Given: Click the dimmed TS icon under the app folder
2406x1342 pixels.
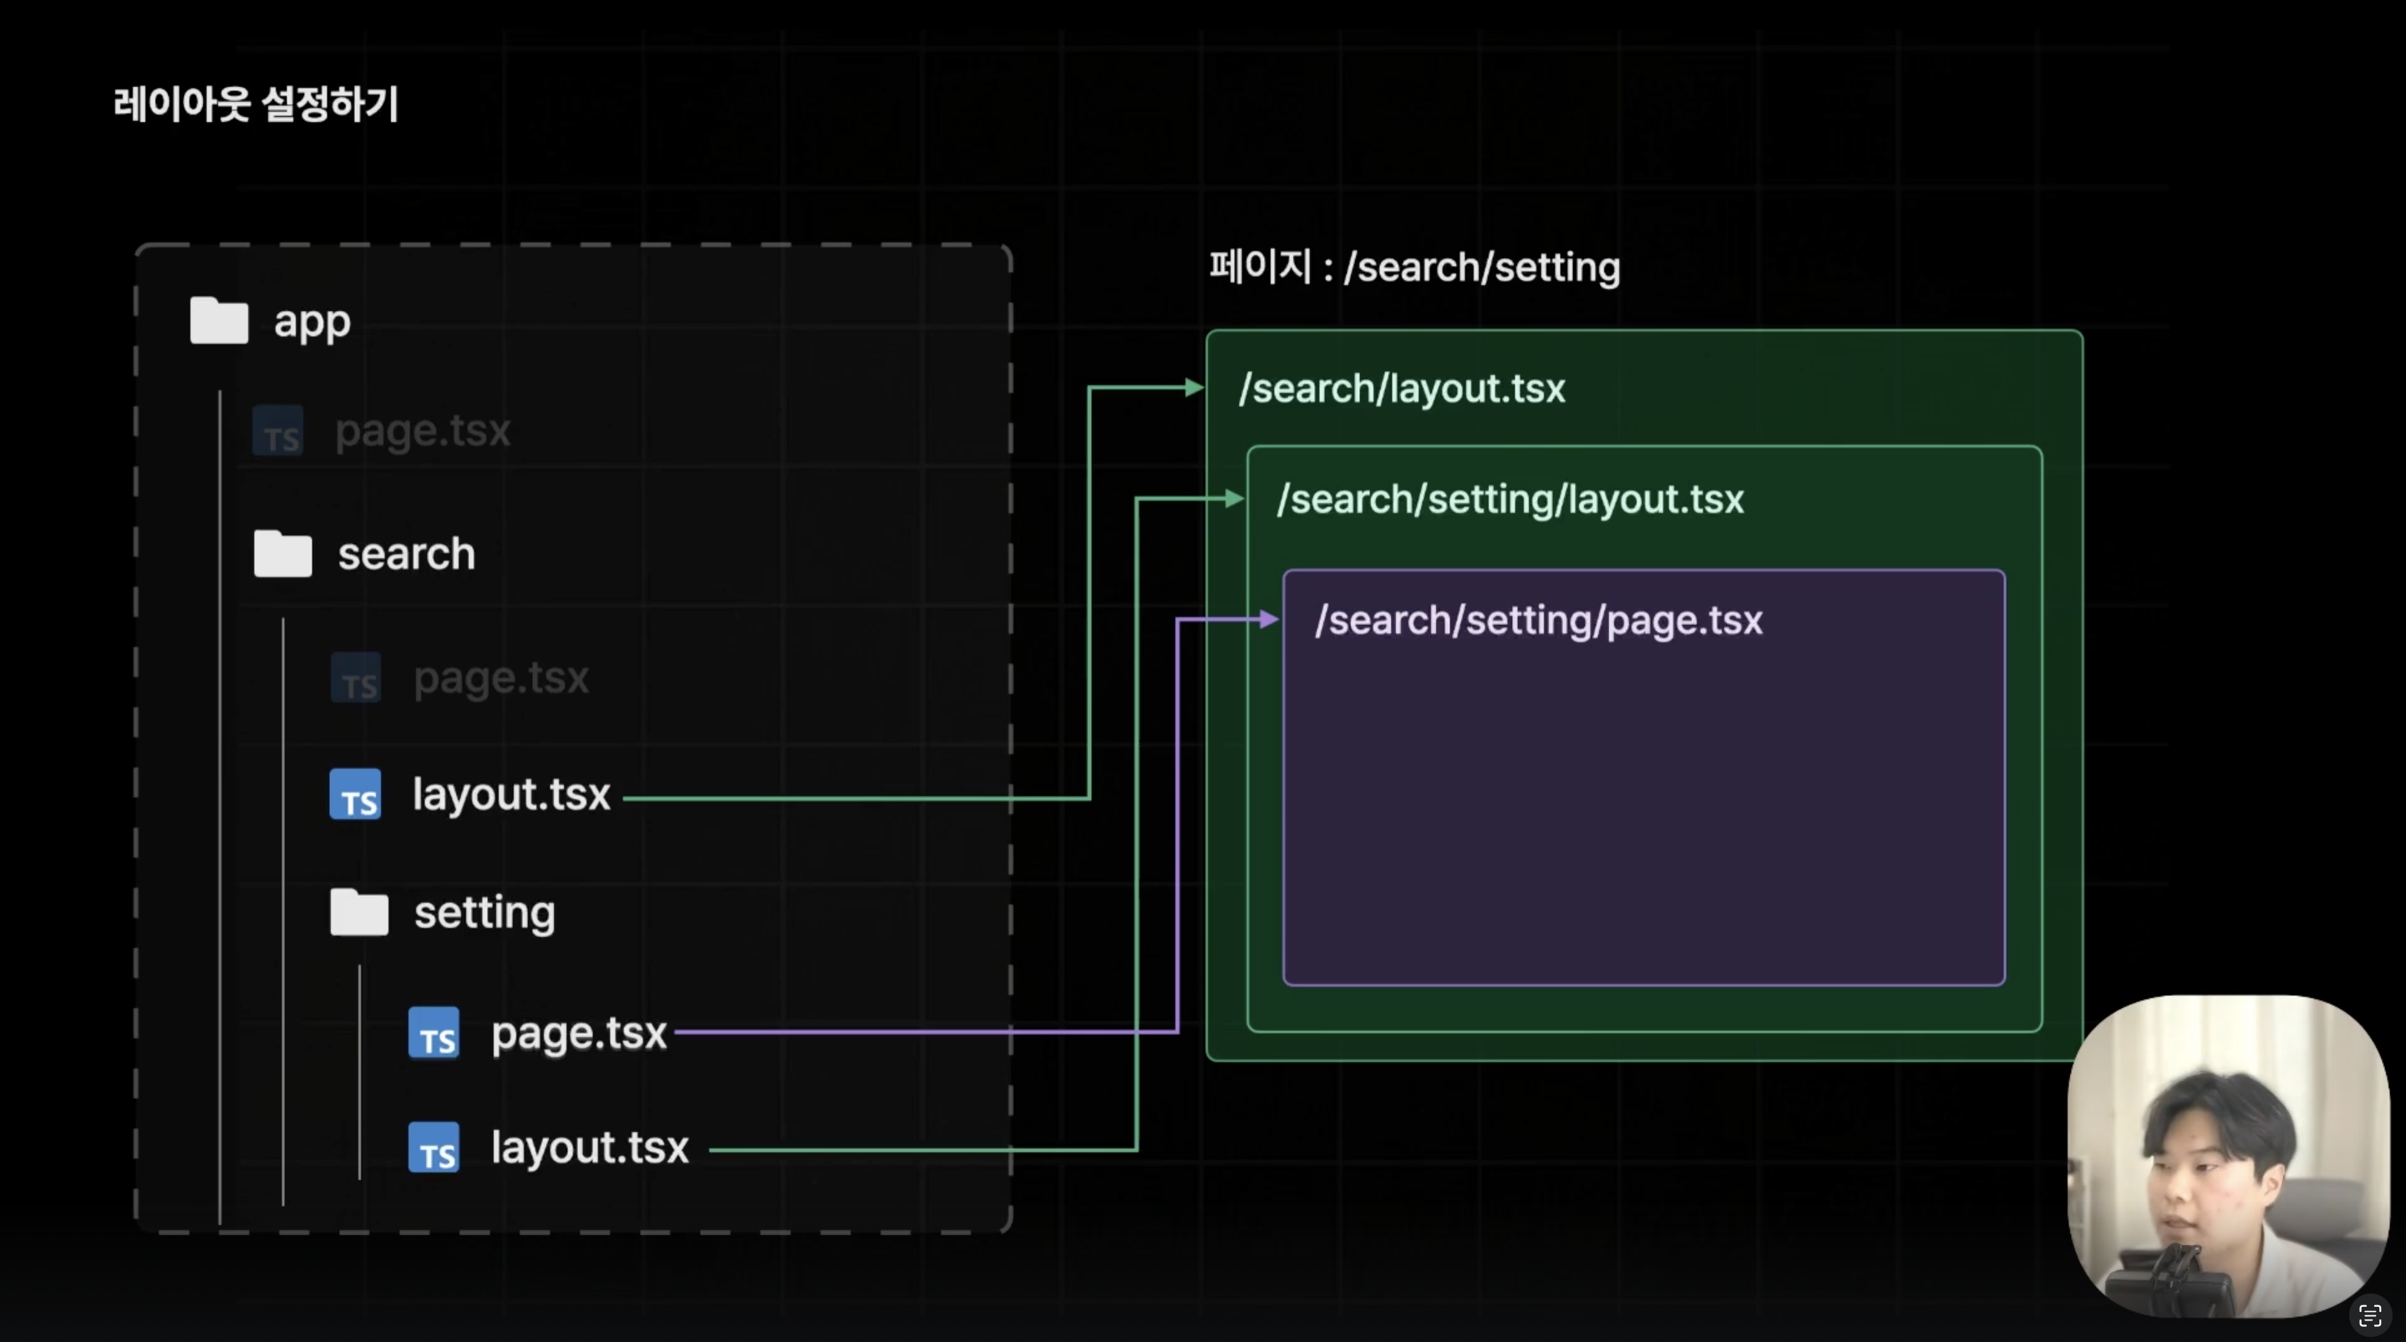Looking at the screenshot, I should 278,430.
